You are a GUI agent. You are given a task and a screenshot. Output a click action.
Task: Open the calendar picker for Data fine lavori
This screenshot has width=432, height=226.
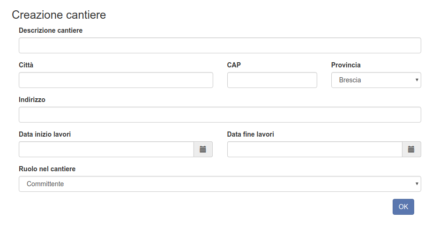tap(411, 149)
